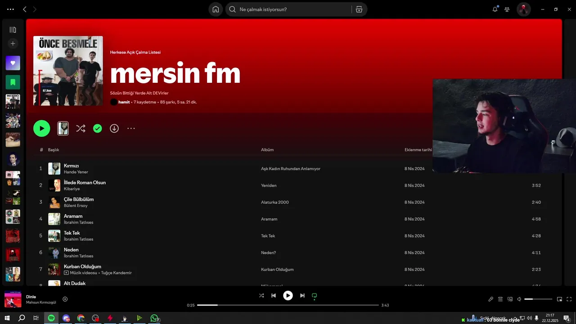
Task: Toggle shuffle in the player bar
Action: [261, 296]
